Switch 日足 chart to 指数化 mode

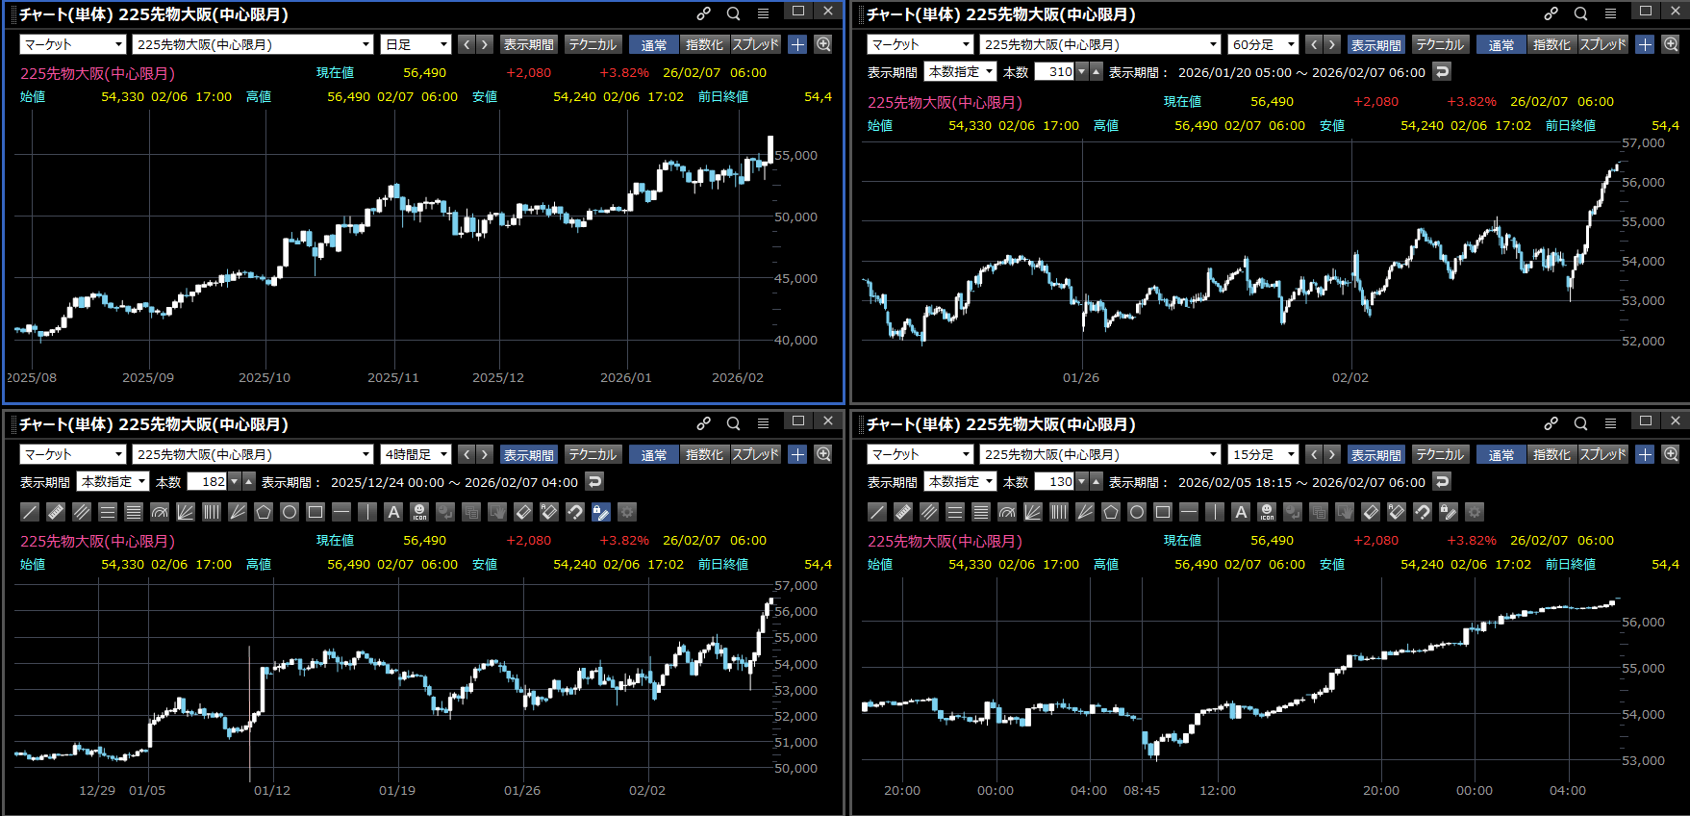pyautogui.click(x=704, y=44)
